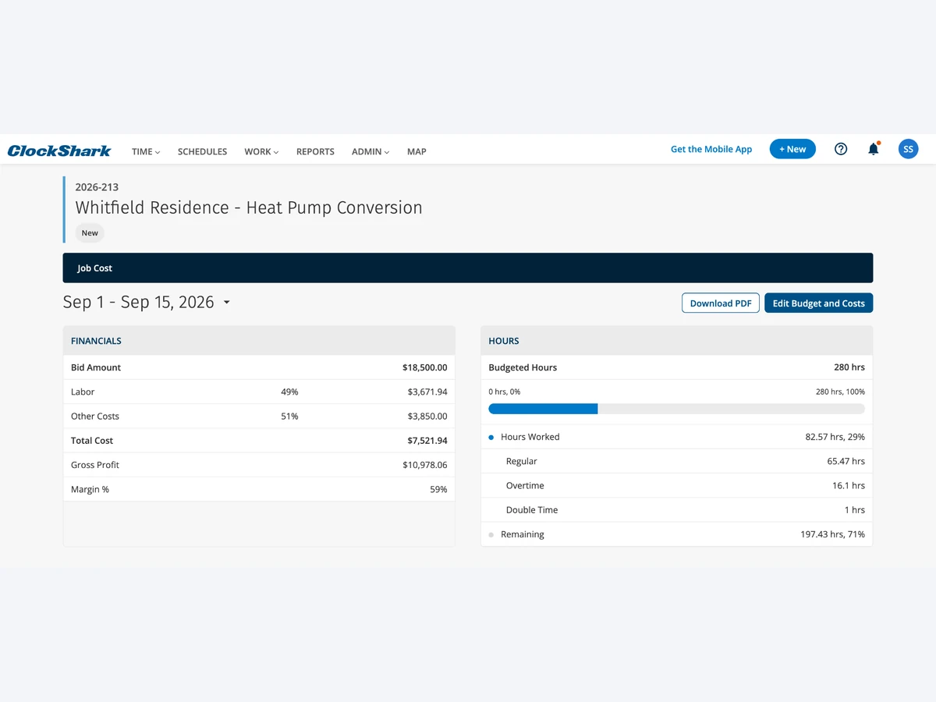Go to REPORTS
The height and width of the screenshot is (702, 936).
click(x=315, y=151)
